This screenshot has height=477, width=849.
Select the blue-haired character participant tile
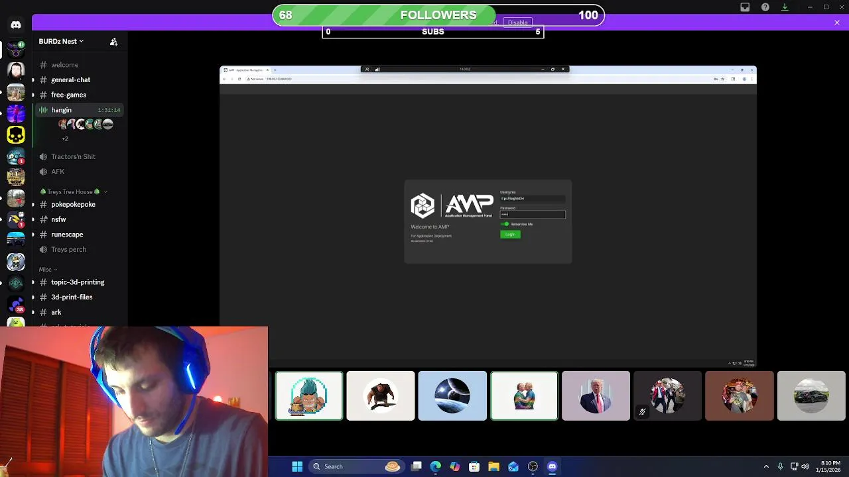pos(309,396)
